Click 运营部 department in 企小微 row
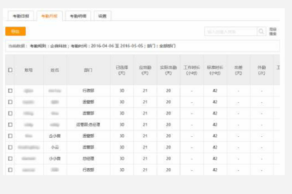The width and height of the screenshot is (292, 194). (88, 136)
